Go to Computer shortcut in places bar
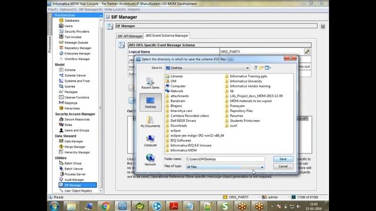376x211 pixels. (x=150, y=141)
